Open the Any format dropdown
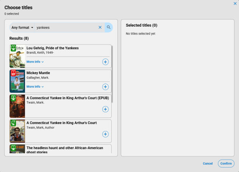This screenshot has width=239, height=172. pos(22,27)
